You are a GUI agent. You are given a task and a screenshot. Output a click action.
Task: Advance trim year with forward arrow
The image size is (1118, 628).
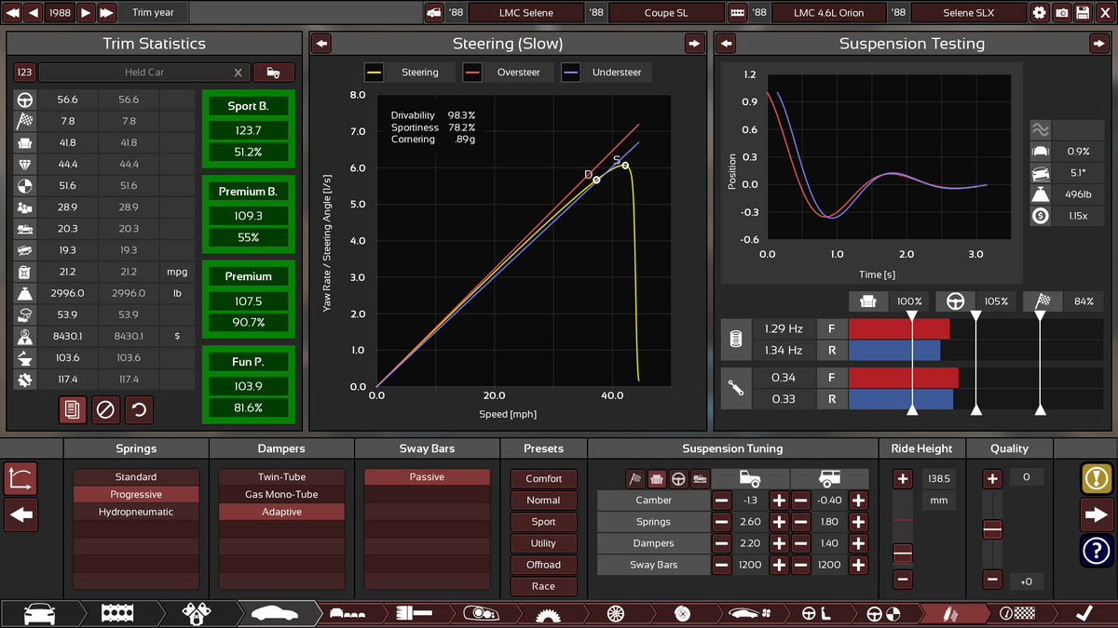click(x=85, y=13)
